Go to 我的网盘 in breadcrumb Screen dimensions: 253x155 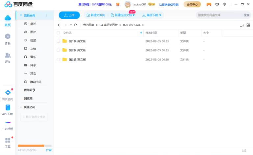[89, 25]
